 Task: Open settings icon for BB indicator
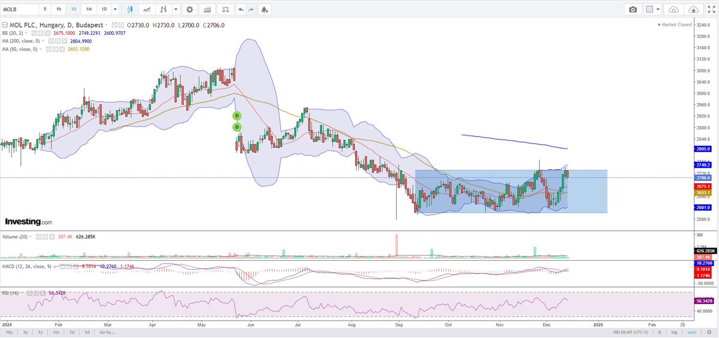click(x=40, y=33)
